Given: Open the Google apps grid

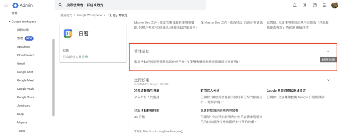Looking at the screenshot, I should click(x=324, y=5).
